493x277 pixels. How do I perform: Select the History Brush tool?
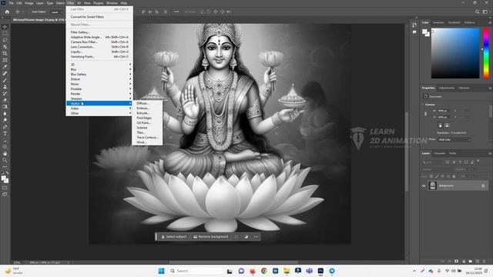pos(5,93)
